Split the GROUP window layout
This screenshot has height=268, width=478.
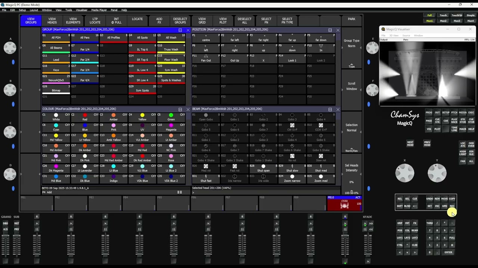pyautogui.click(x=180, y=30)
